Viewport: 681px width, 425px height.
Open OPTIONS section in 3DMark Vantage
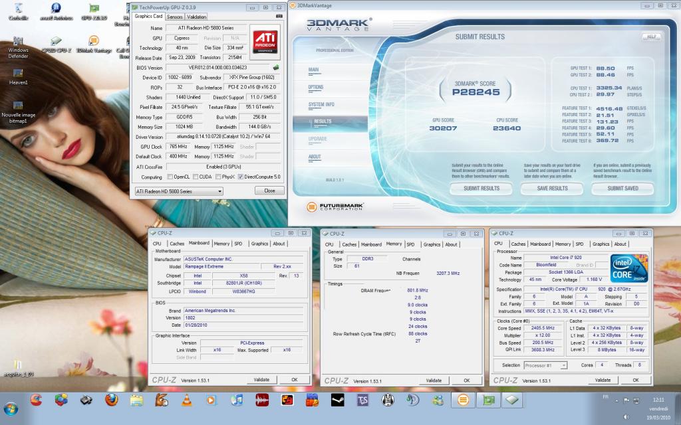[316, 87]
